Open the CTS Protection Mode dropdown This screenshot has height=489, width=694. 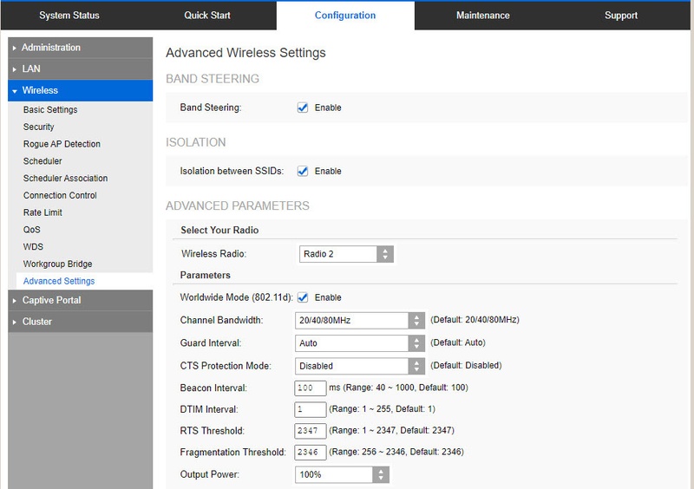[359, 366]
